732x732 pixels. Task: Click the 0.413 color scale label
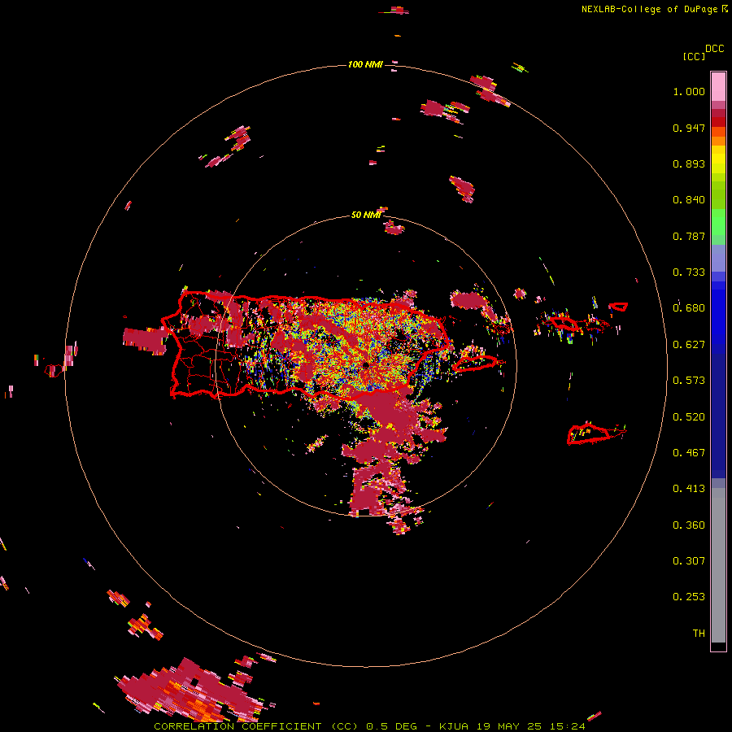pyautogui.click(x=689, y=489)
